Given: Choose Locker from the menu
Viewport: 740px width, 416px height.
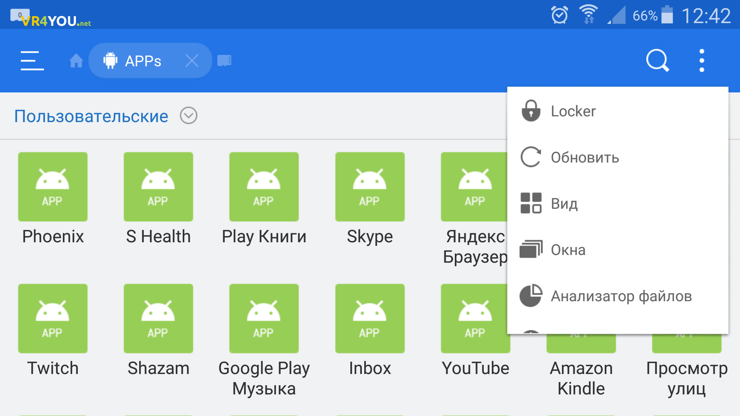Looking at the screenshot, I should pyautogui.click(x=618, y=111).
